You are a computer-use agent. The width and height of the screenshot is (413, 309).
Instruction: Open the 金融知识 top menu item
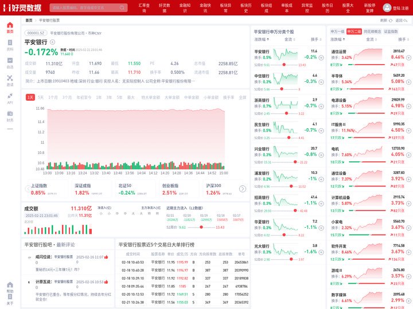[185, 8]
